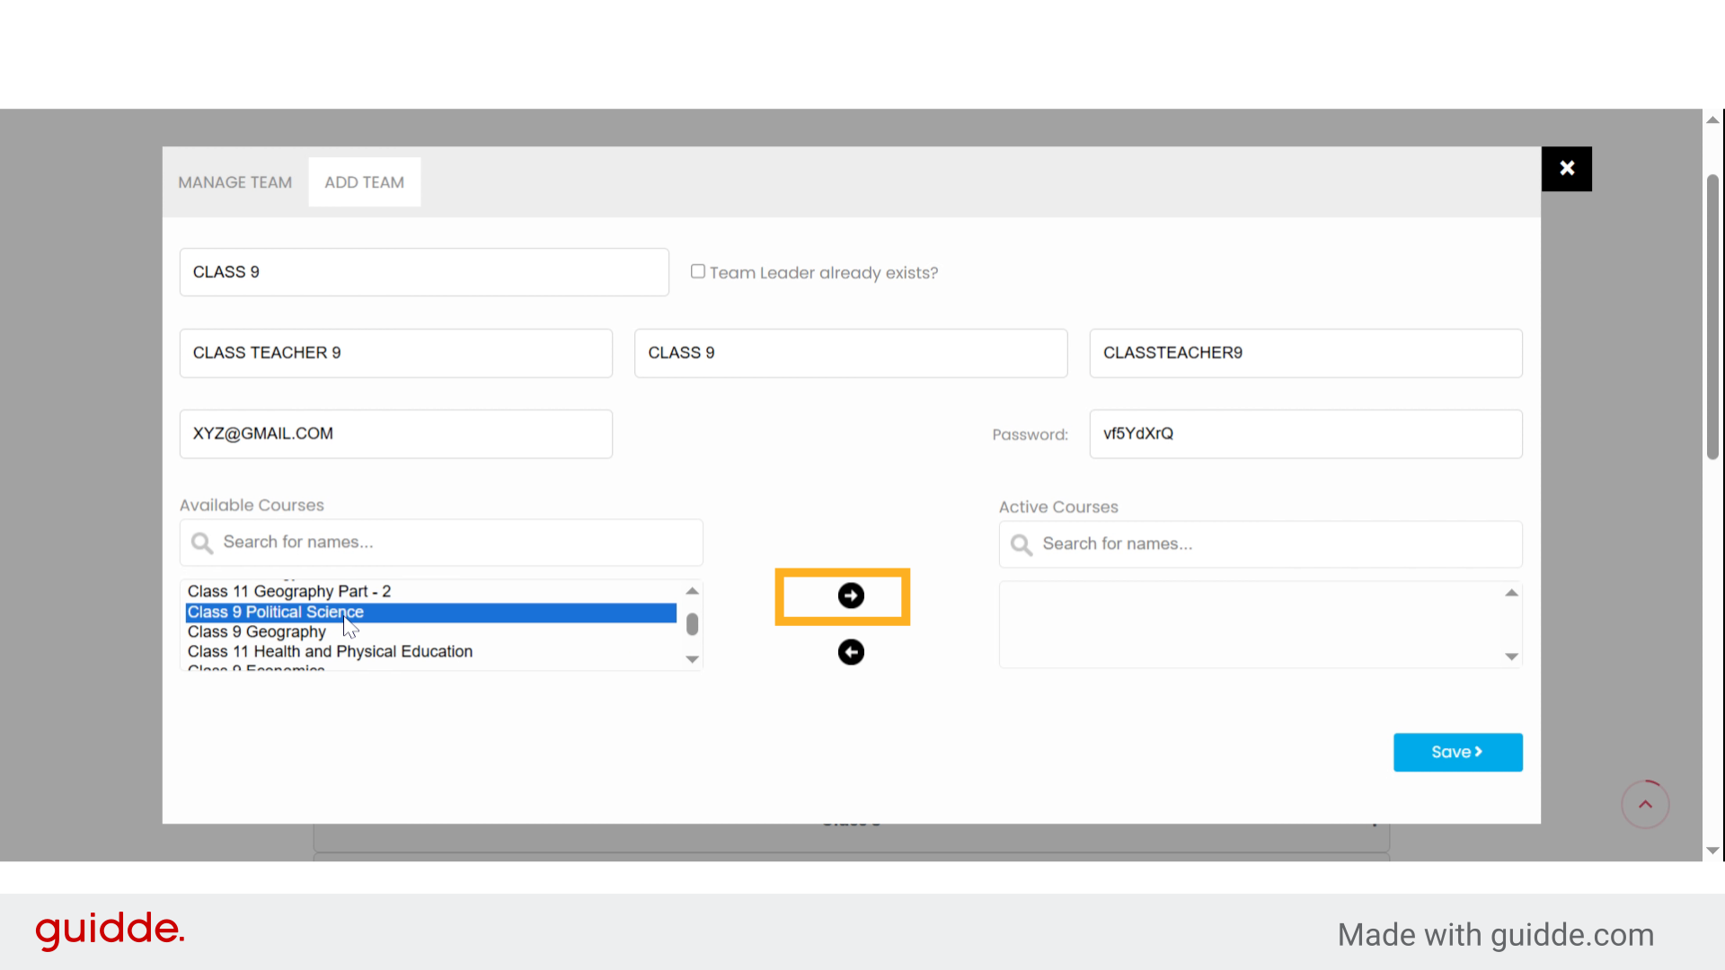Viewport: 1725px width, 970px height.
Task: Click the search magnifier in Available Courses
Action: point(200,542)
